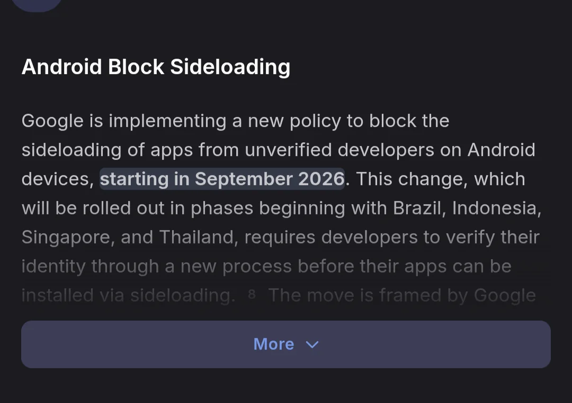Click "Google" at the paragraph start
This screenshot has width=572, height=403.
click(x=52, y=121)
